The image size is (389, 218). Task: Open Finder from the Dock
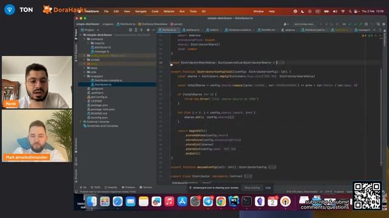[92, 202]
